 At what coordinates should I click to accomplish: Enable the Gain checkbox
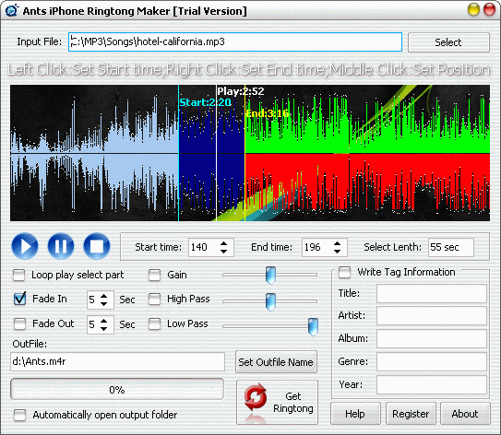click(x=155, y=276)
